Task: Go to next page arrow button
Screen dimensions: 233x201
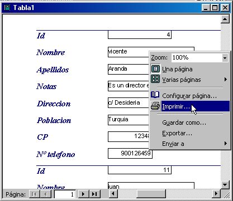Action: pyautogui.click(x=83, y=194)
